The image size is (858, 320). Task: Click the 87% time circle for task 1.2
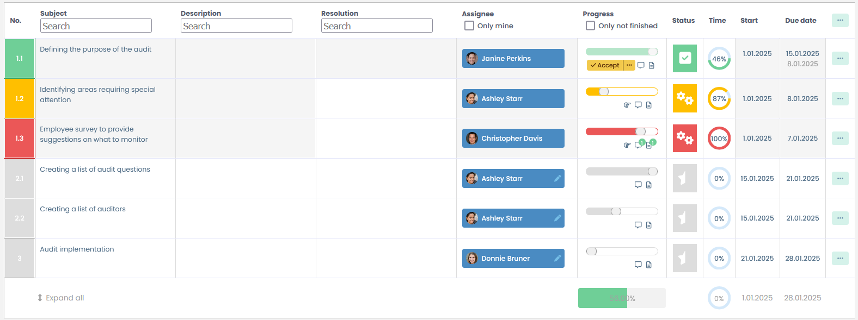[x=719, y=98]
